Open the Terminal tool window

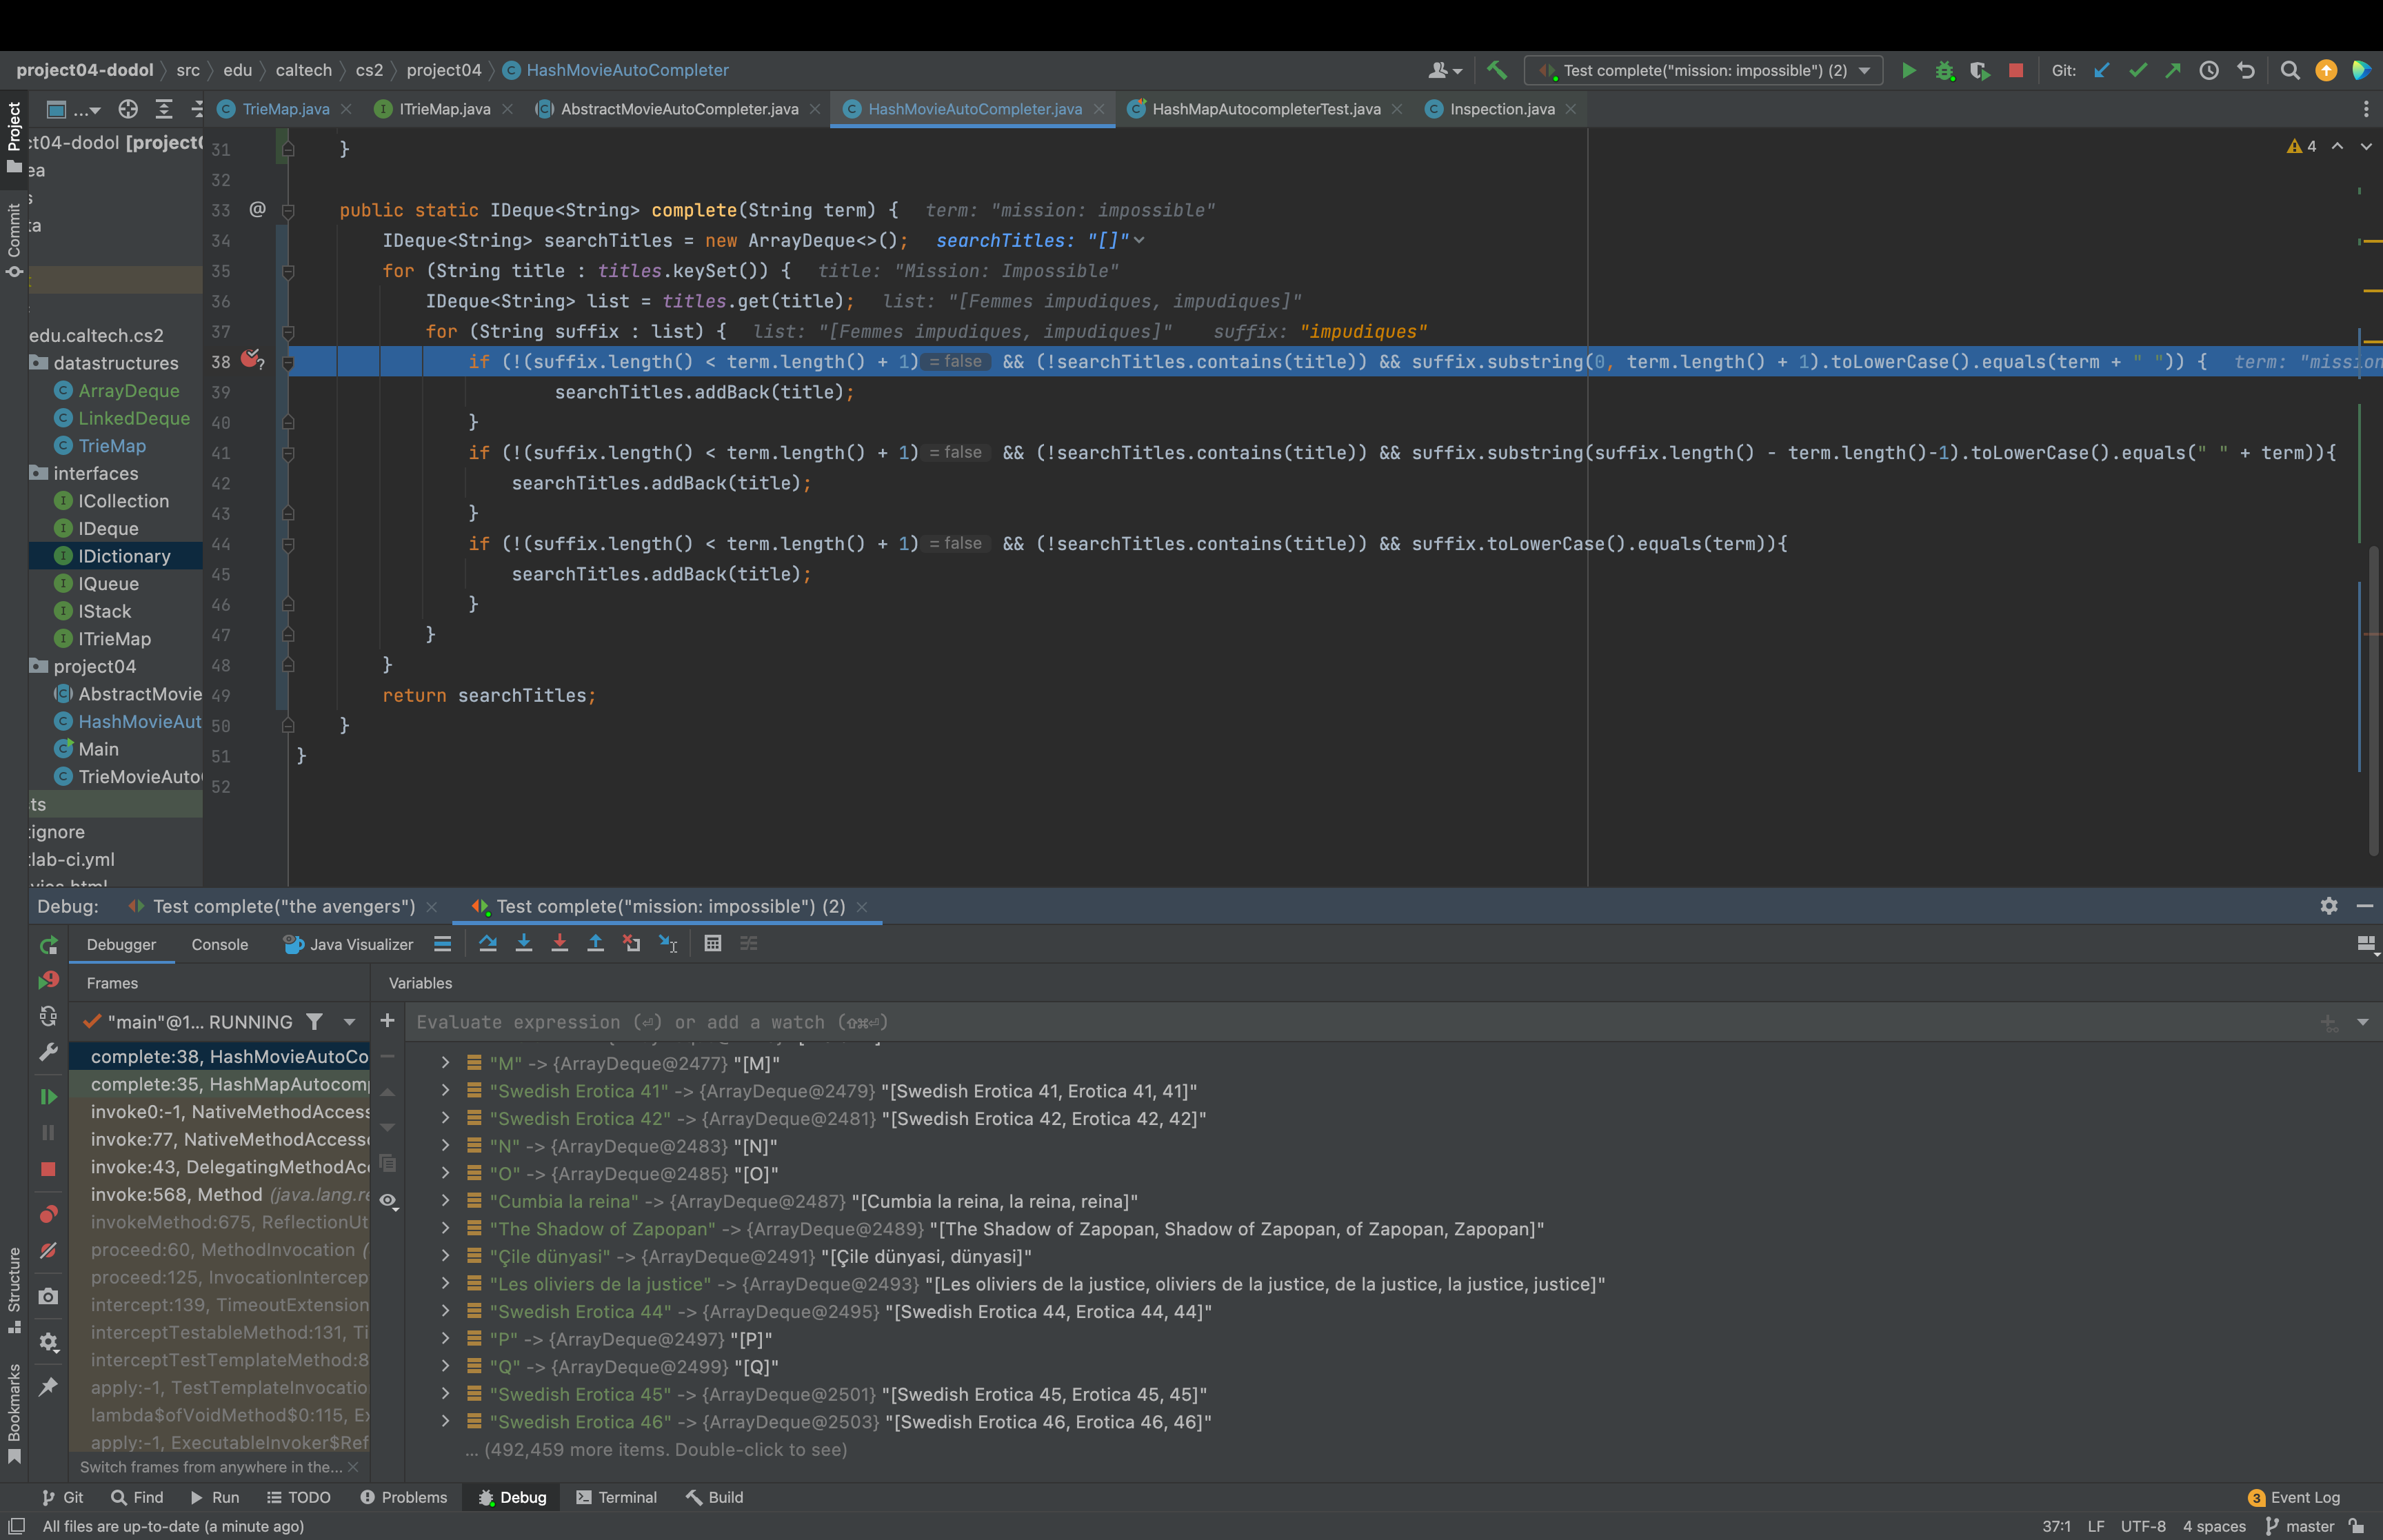616,1497
